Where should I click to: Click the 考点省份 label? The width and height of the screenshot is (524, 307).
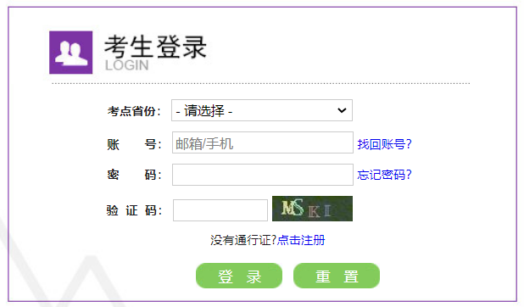click(x=134, y=111)
